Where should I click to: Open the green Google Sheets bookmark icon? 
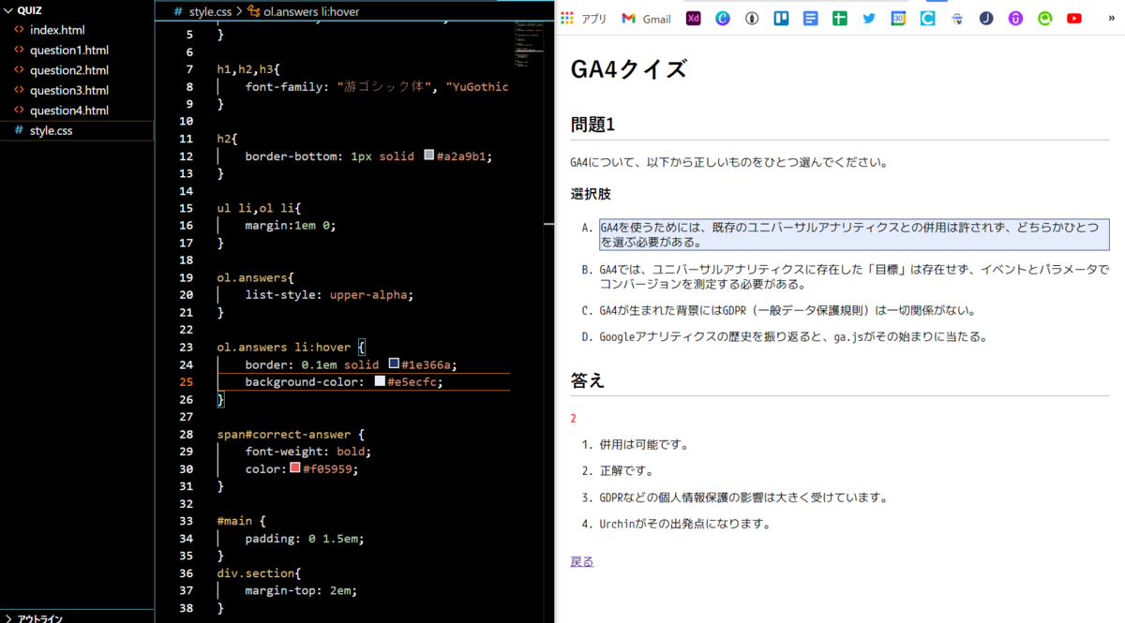(840, 18)
